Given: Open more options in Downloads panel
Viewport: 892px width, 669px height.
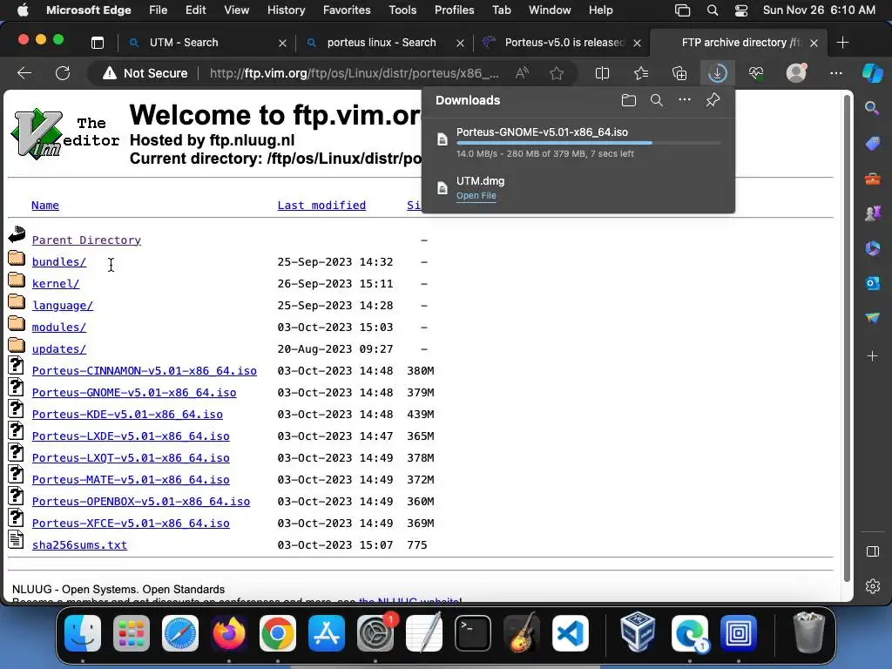Looking at the screenshot, I should tap(685, 99).
